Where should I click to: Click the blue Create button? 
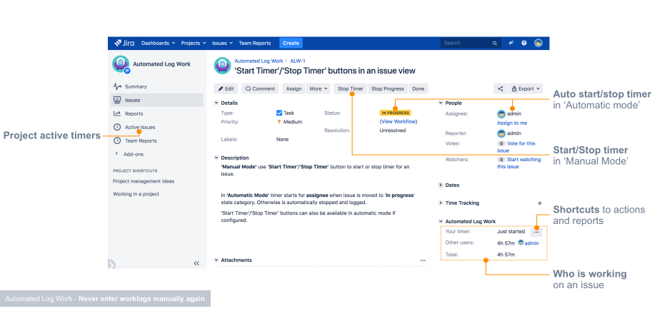291,43
